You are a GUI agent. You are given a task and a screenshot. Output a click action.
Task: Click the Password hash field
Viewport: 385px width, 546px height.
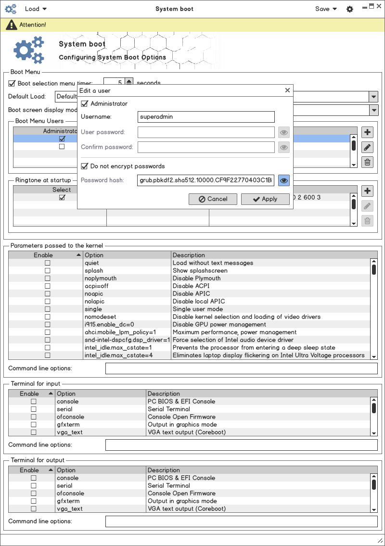pyautogui.click(x=206, y=180)
